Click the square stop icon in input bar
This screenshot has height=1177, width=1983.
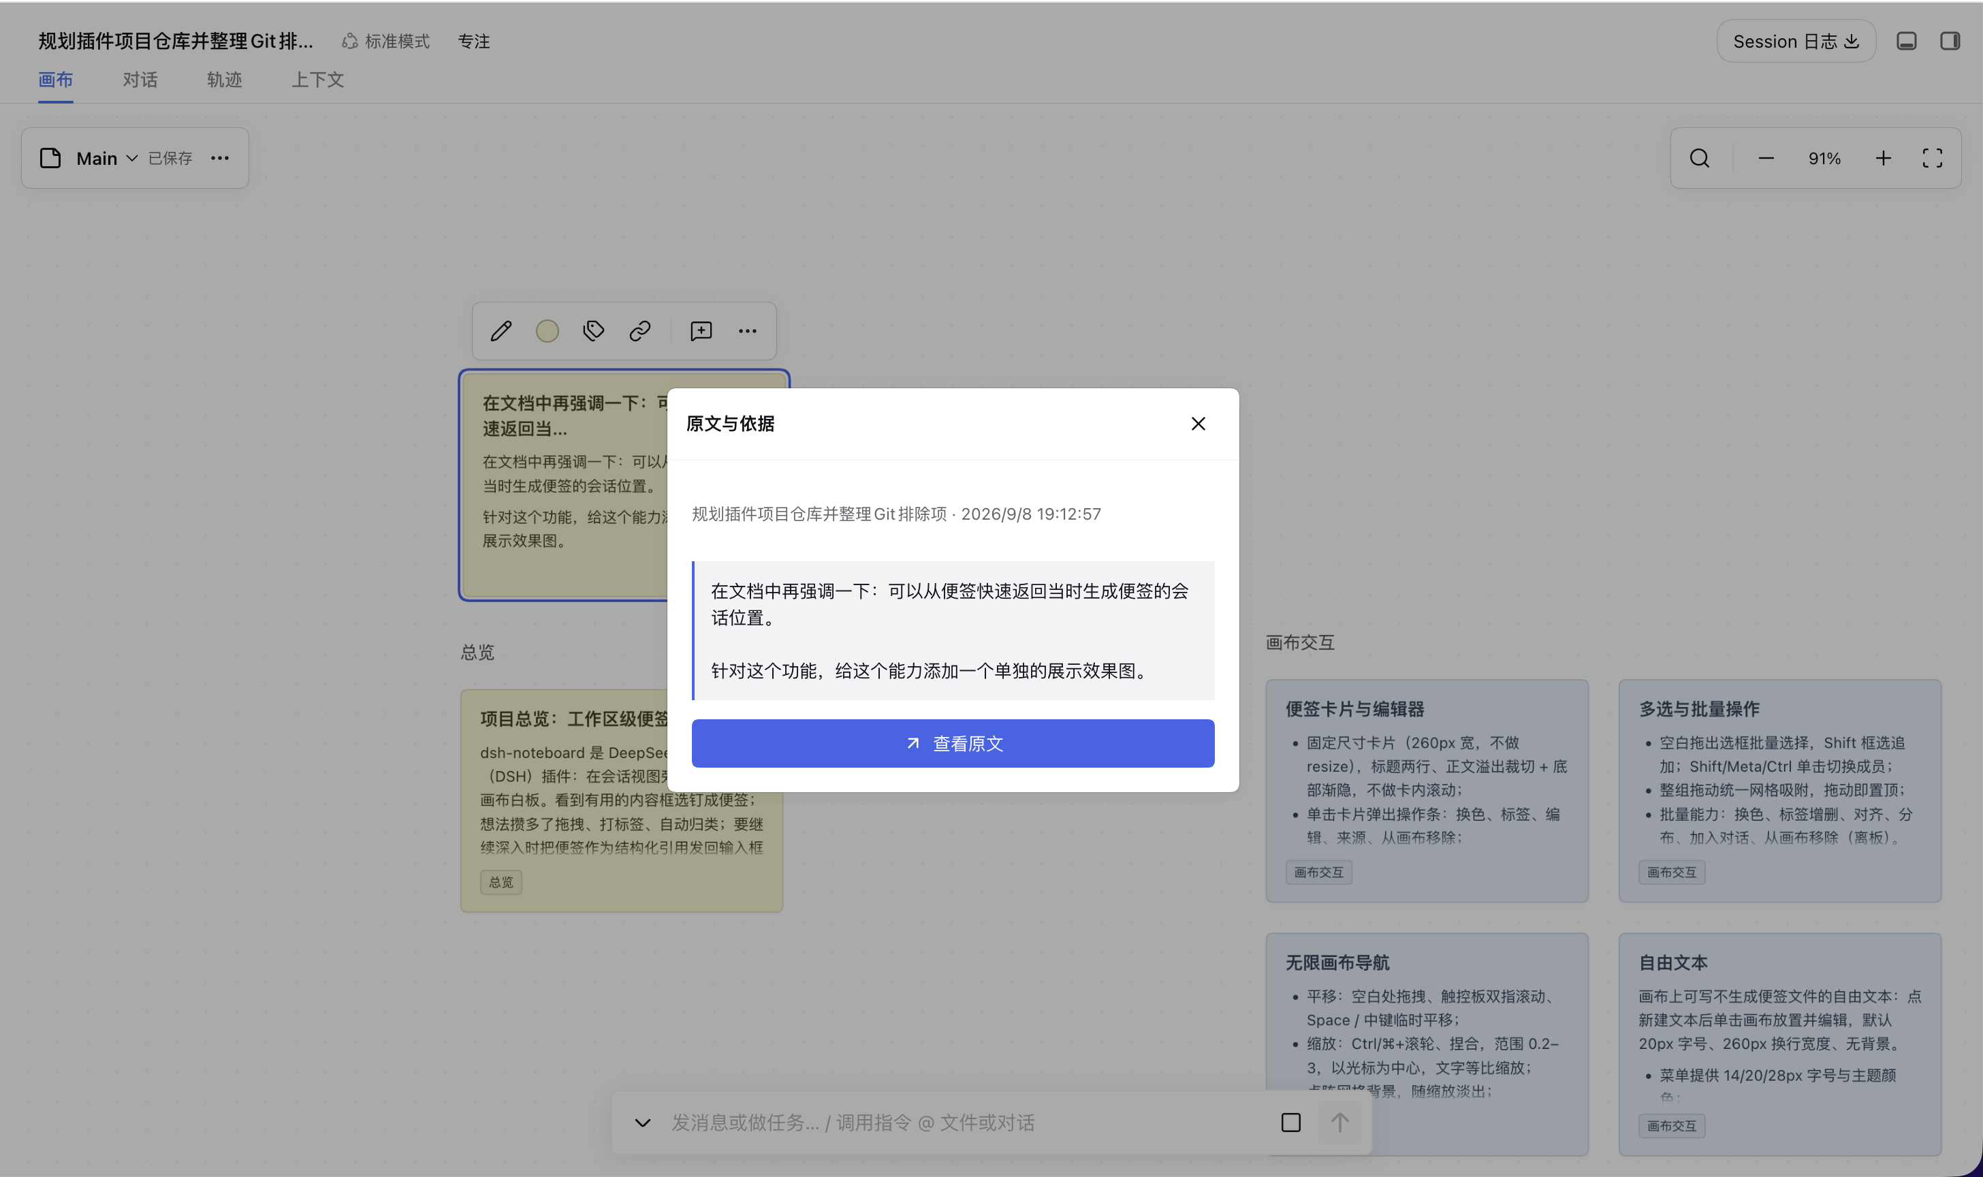coord(1291,1123)
